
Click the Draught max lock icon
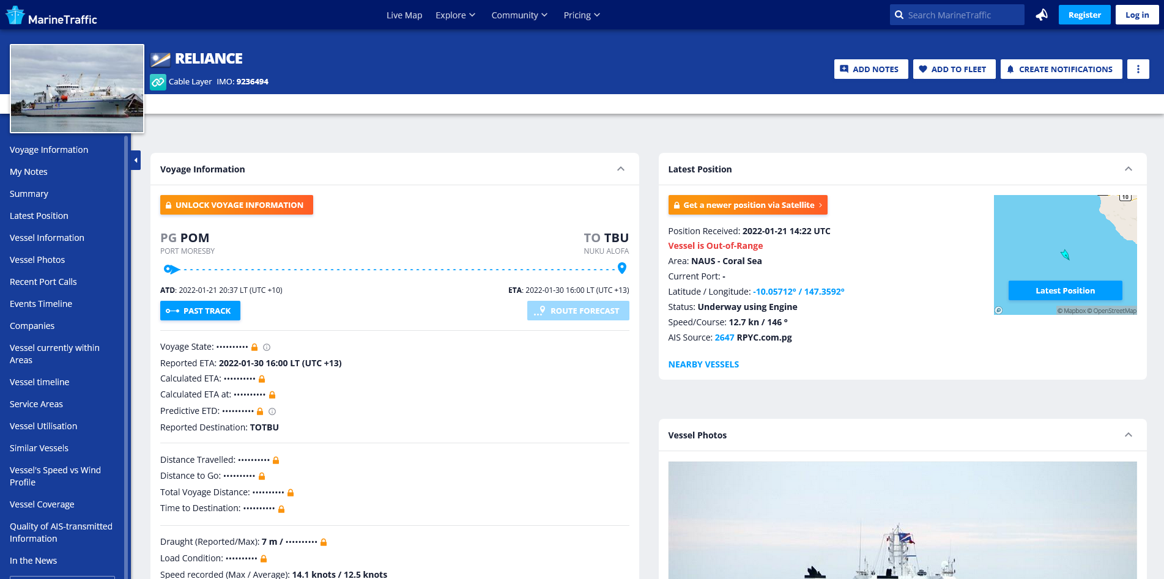[324, 542]
